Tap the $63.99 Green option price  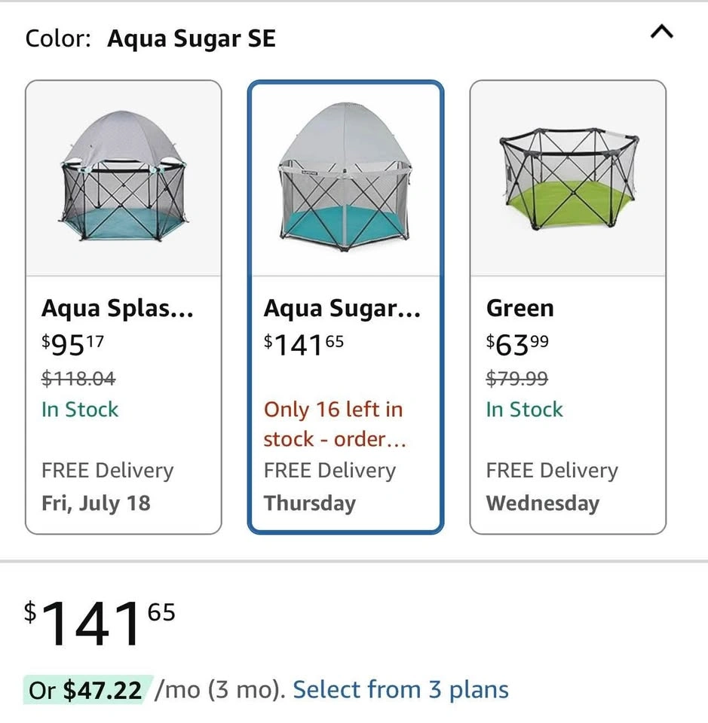pos(517,343)
